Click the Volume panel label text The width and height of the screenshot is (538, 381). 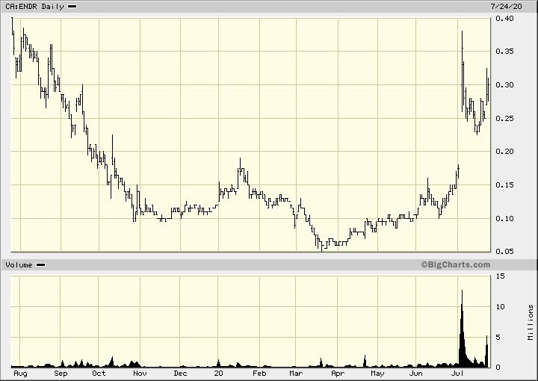click(19, 265)
